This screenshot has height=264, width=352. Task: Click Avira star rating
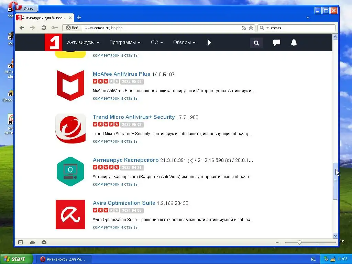106,210
